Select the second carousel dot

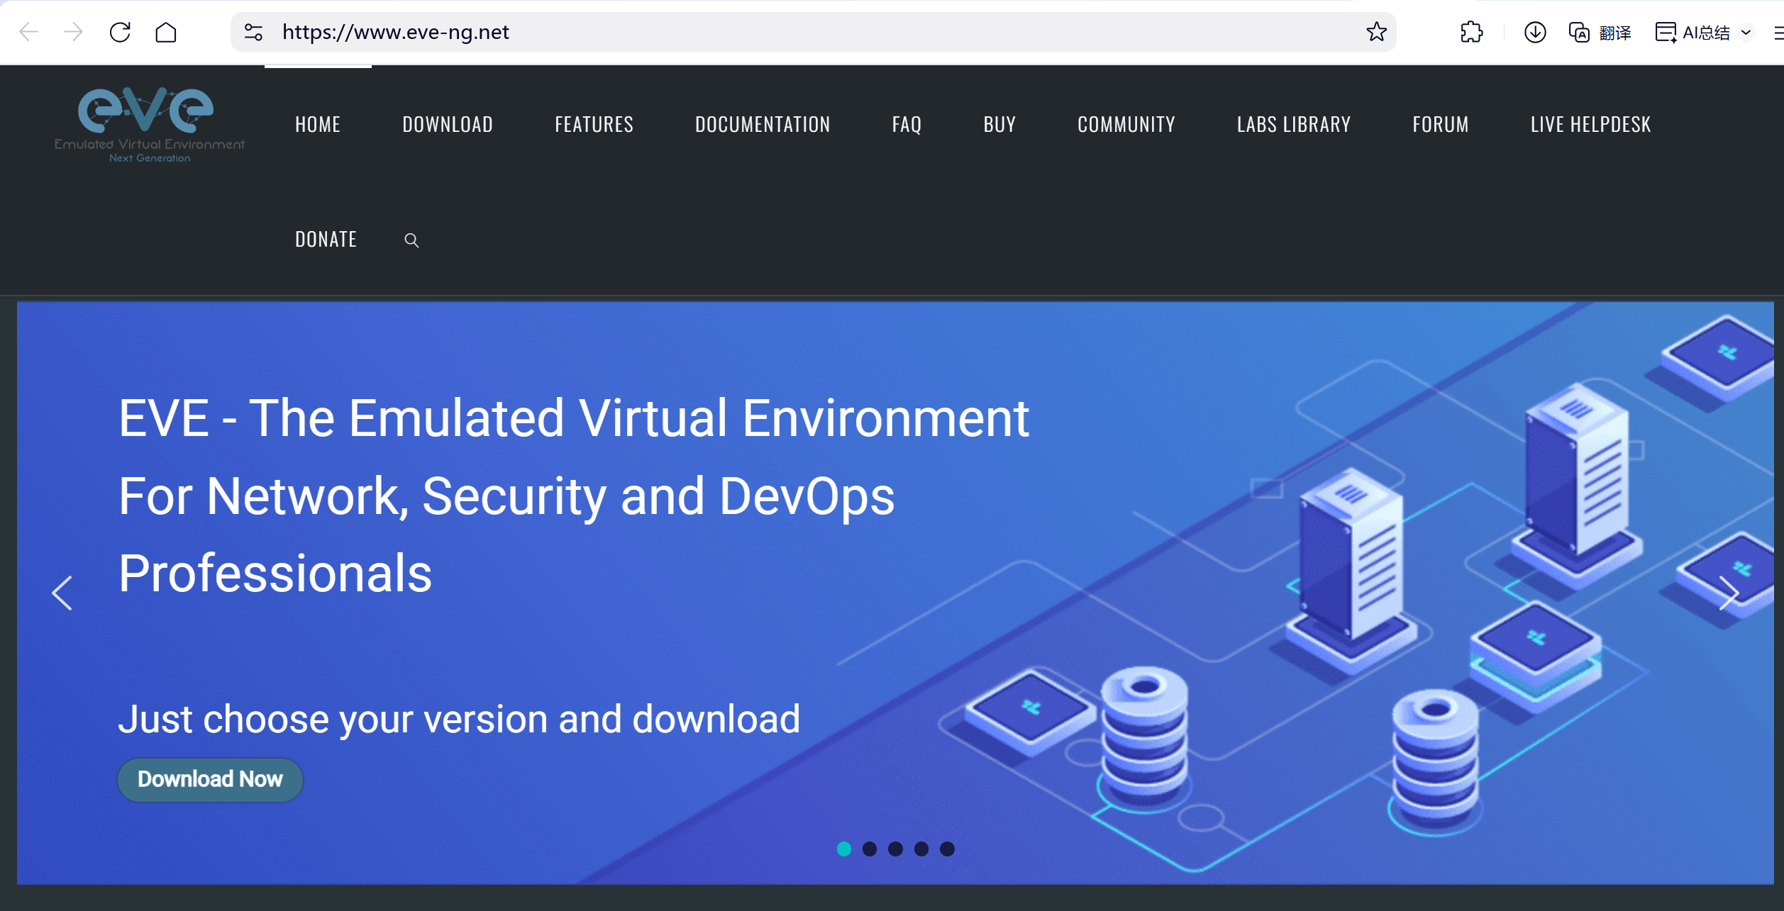point(870,849)
